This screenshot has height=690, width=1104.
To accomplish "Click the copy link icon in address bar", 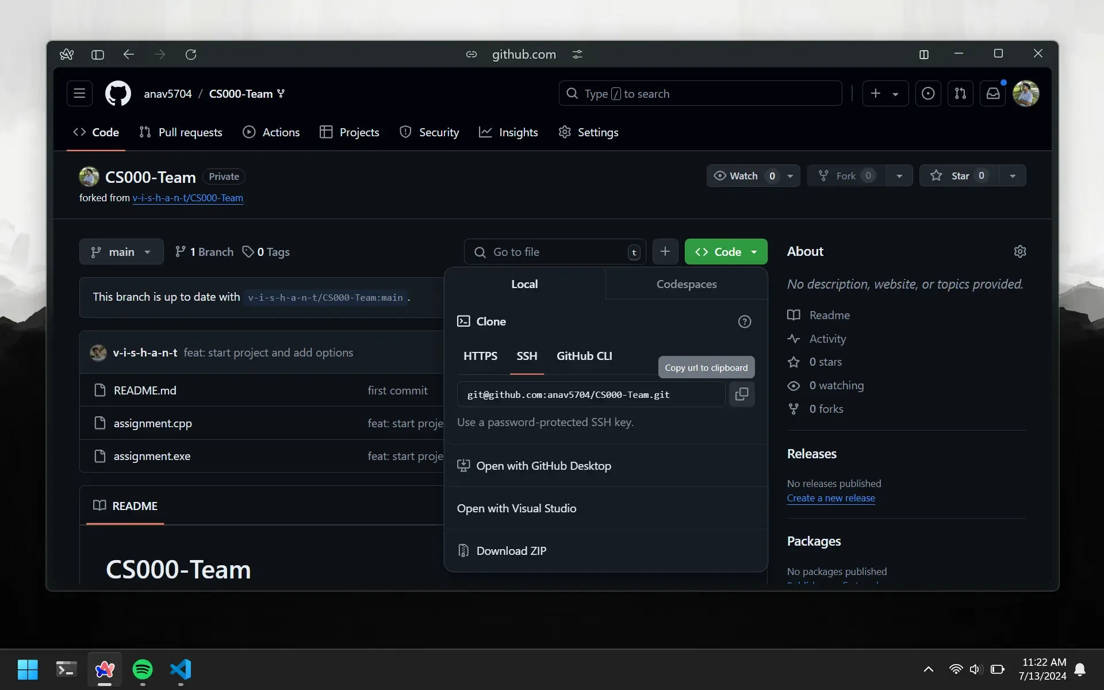I will click(471, 54).
